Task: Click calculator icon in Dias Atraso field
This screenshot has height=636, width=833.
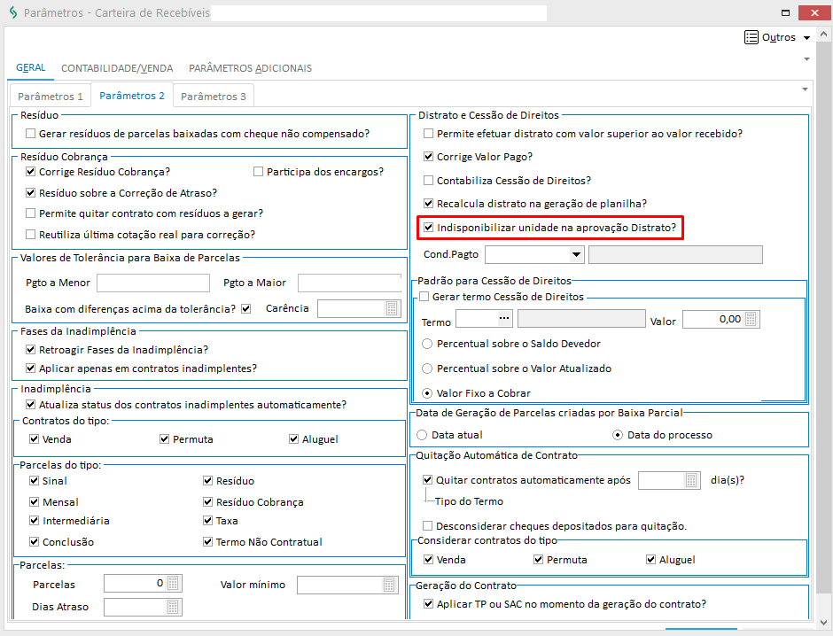Action: click(173, 607)
